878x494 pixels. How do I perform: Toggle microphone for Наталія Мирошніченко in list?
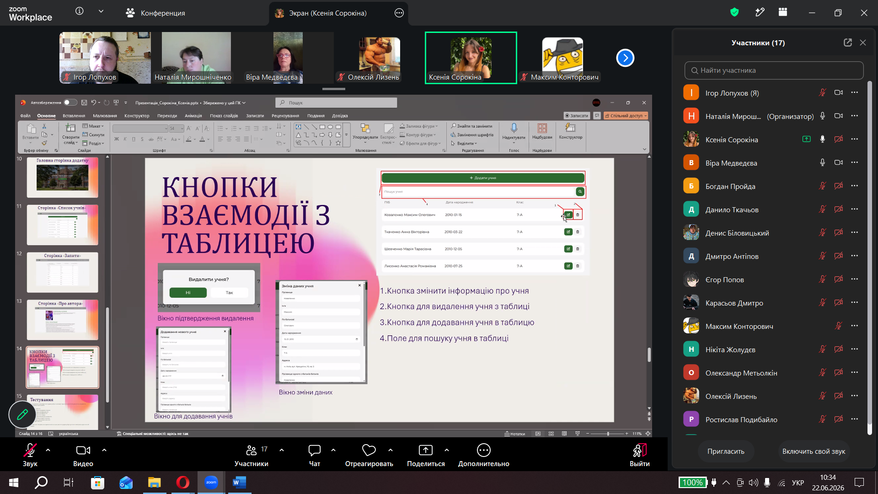[822, 116]
